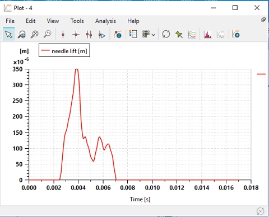Activate the crosshair cursor tool
The image size is (269, 217).
pos(76,35)
